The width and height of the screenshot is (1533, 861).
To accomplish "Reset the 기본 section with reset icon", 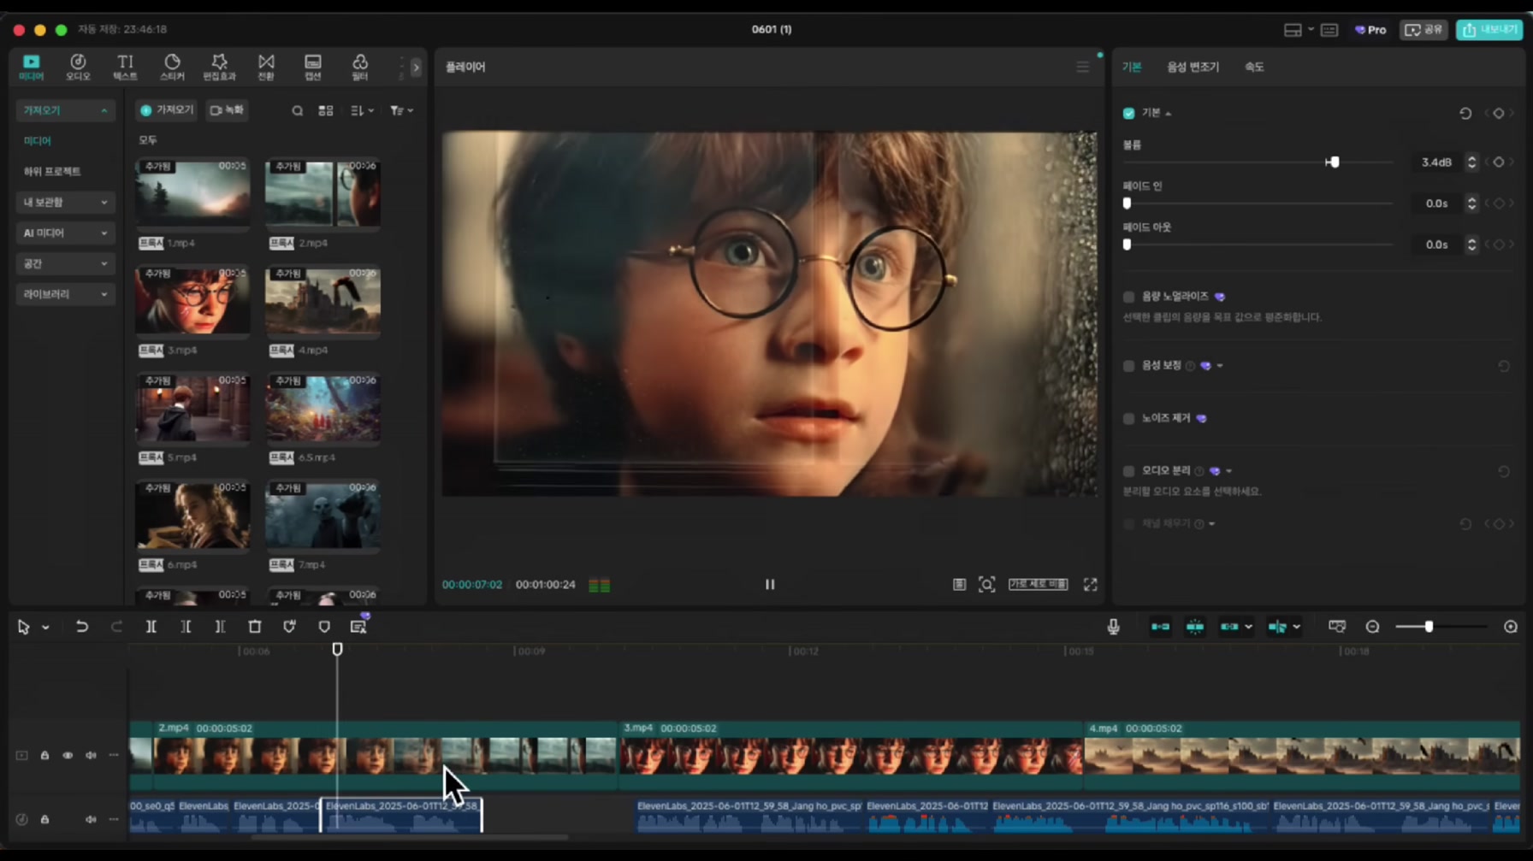I will tap(1465, 113).
